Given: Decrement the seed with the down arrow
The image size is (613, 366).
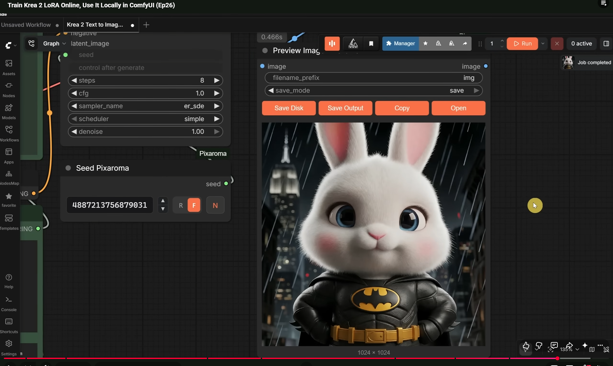Looking at the screenshot, I should coord(163,209).
